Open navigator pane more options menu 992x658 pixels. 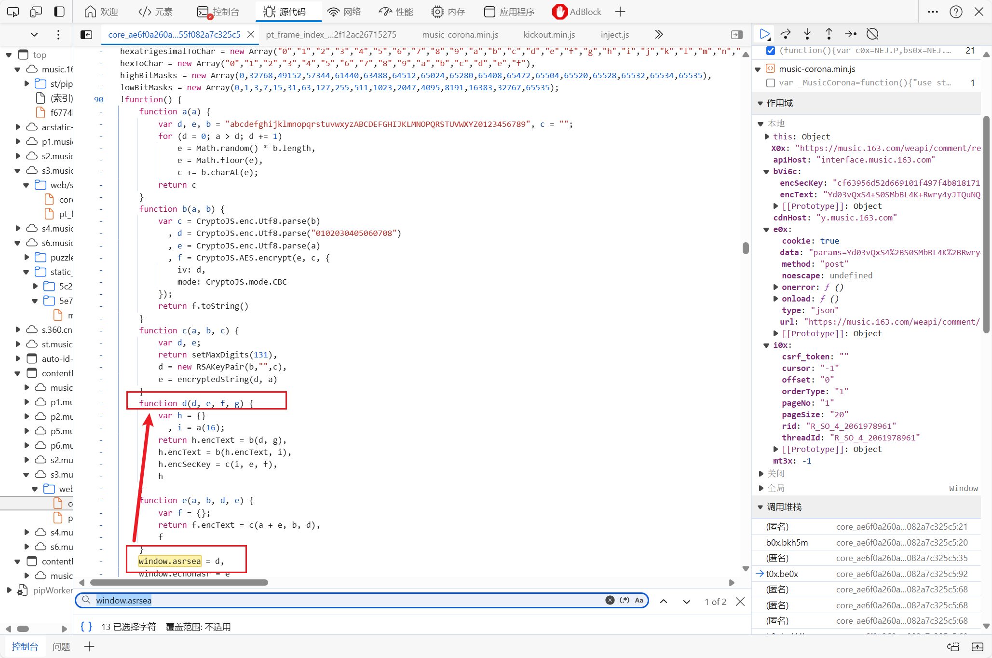pos(58,34)
